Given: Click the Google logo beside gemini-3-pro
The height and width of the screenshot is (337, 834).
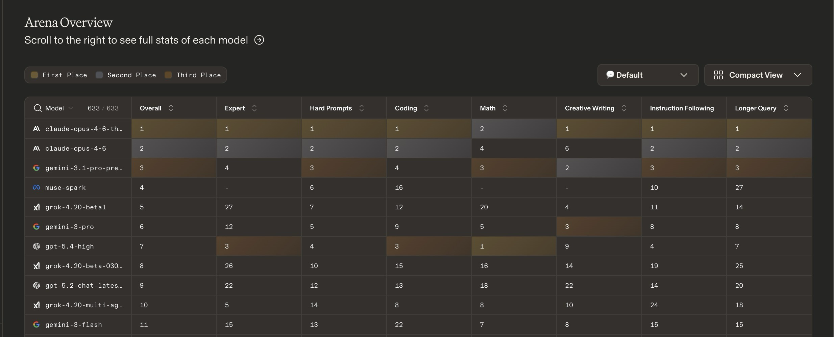Looking at the screenshot, I should coord(36,227).
